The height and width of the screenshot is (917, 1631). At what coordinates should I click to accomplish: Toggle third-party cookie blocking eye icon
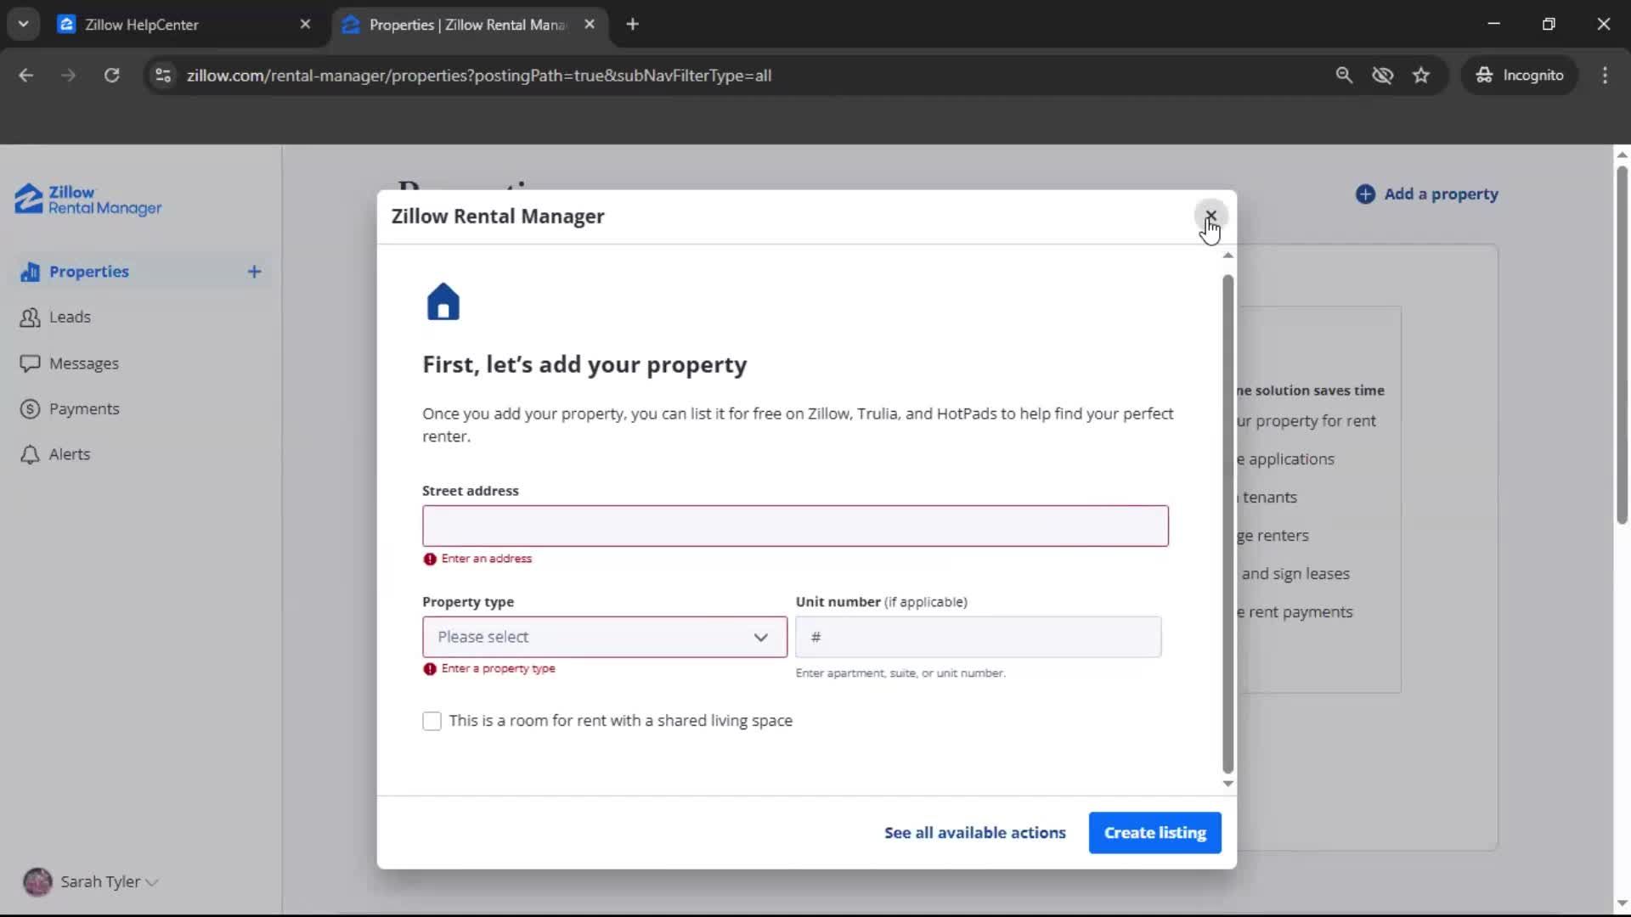coord(1382,76)
